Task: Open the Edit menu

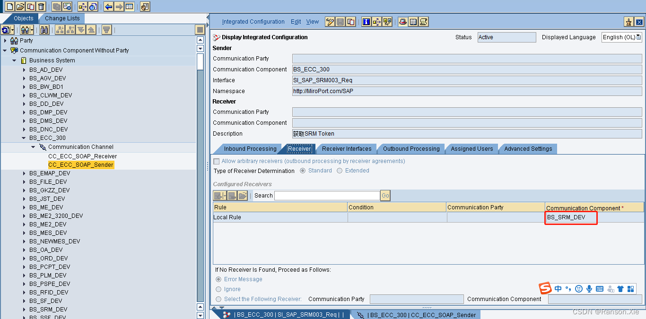Action: (296, 21)
